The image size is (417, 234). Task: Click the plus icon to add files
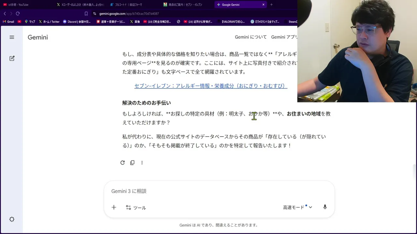point(114,207)
